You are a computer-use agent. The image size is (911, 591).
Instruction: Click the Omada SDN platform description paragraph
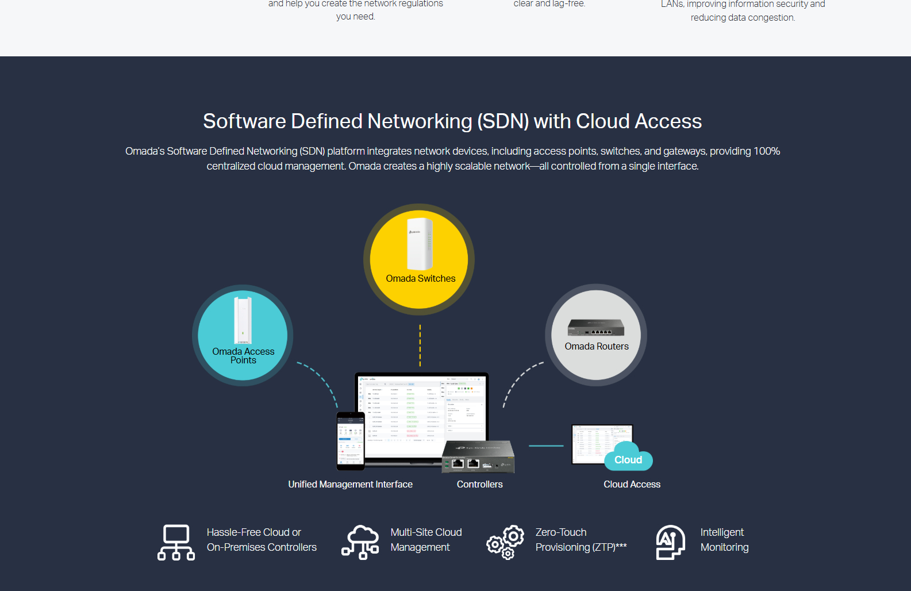point(453,159)
